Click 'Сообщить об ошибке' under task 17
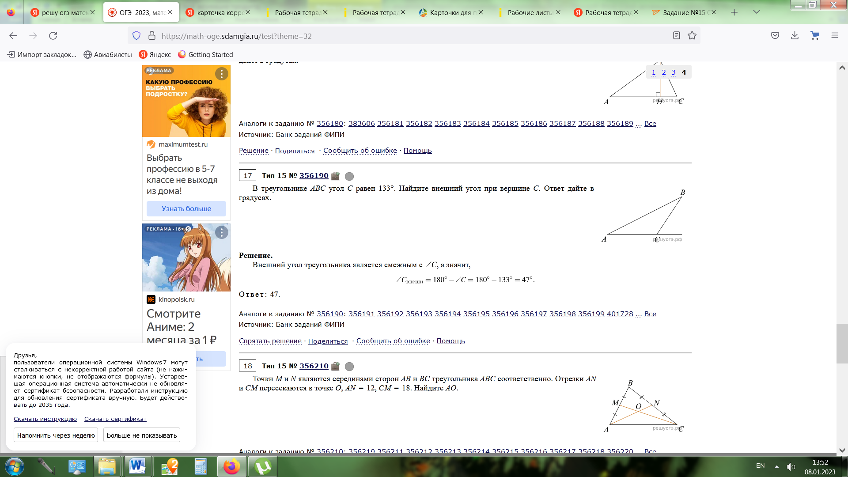Screen dimensions: 848x477 tap(393, 341)
